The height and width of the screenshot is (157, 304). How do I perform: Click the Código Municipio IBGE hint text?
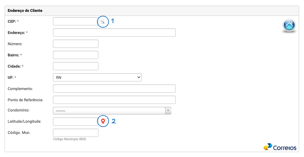(x=69, y=139)
